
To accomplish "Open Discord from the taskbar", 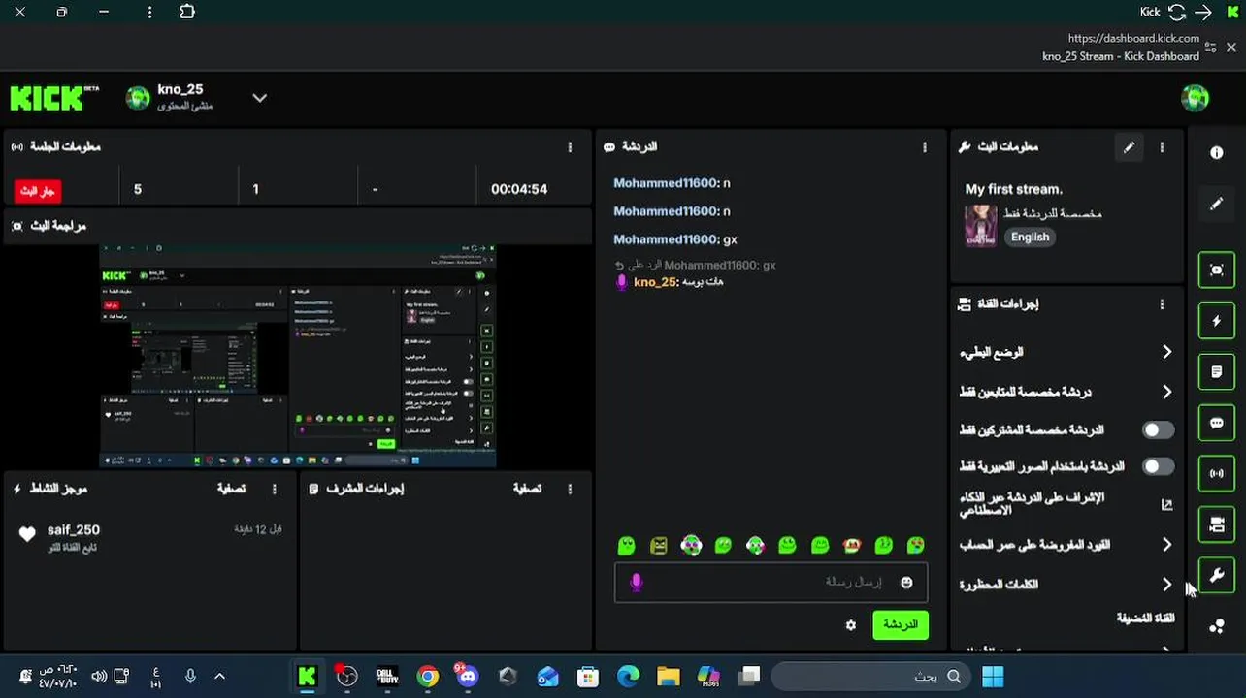I will click(467, 676).
